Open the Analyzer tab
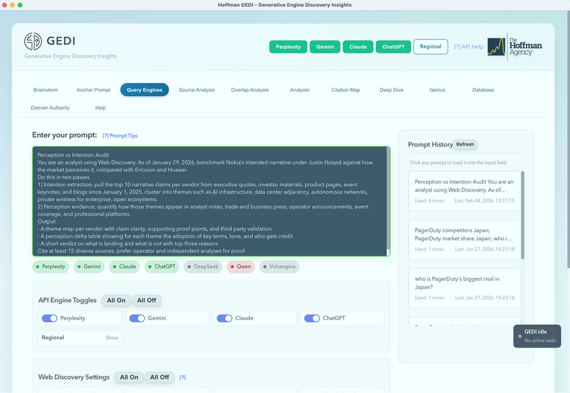 point(300,90)
